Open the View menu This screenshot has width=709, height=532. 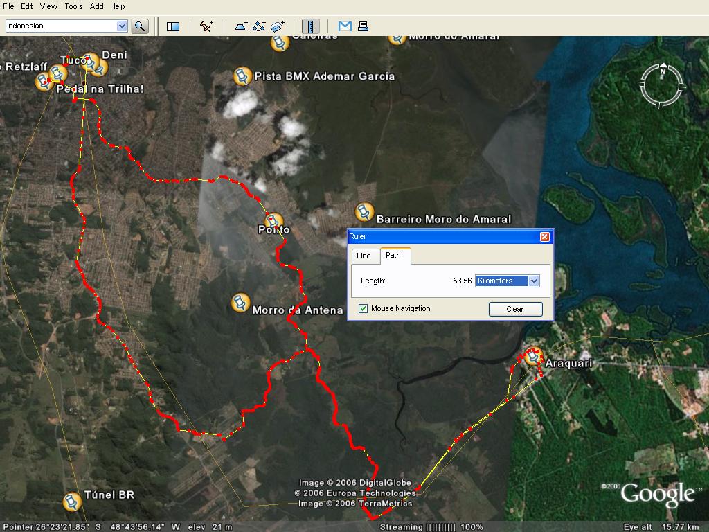click(x=48, y=6)
